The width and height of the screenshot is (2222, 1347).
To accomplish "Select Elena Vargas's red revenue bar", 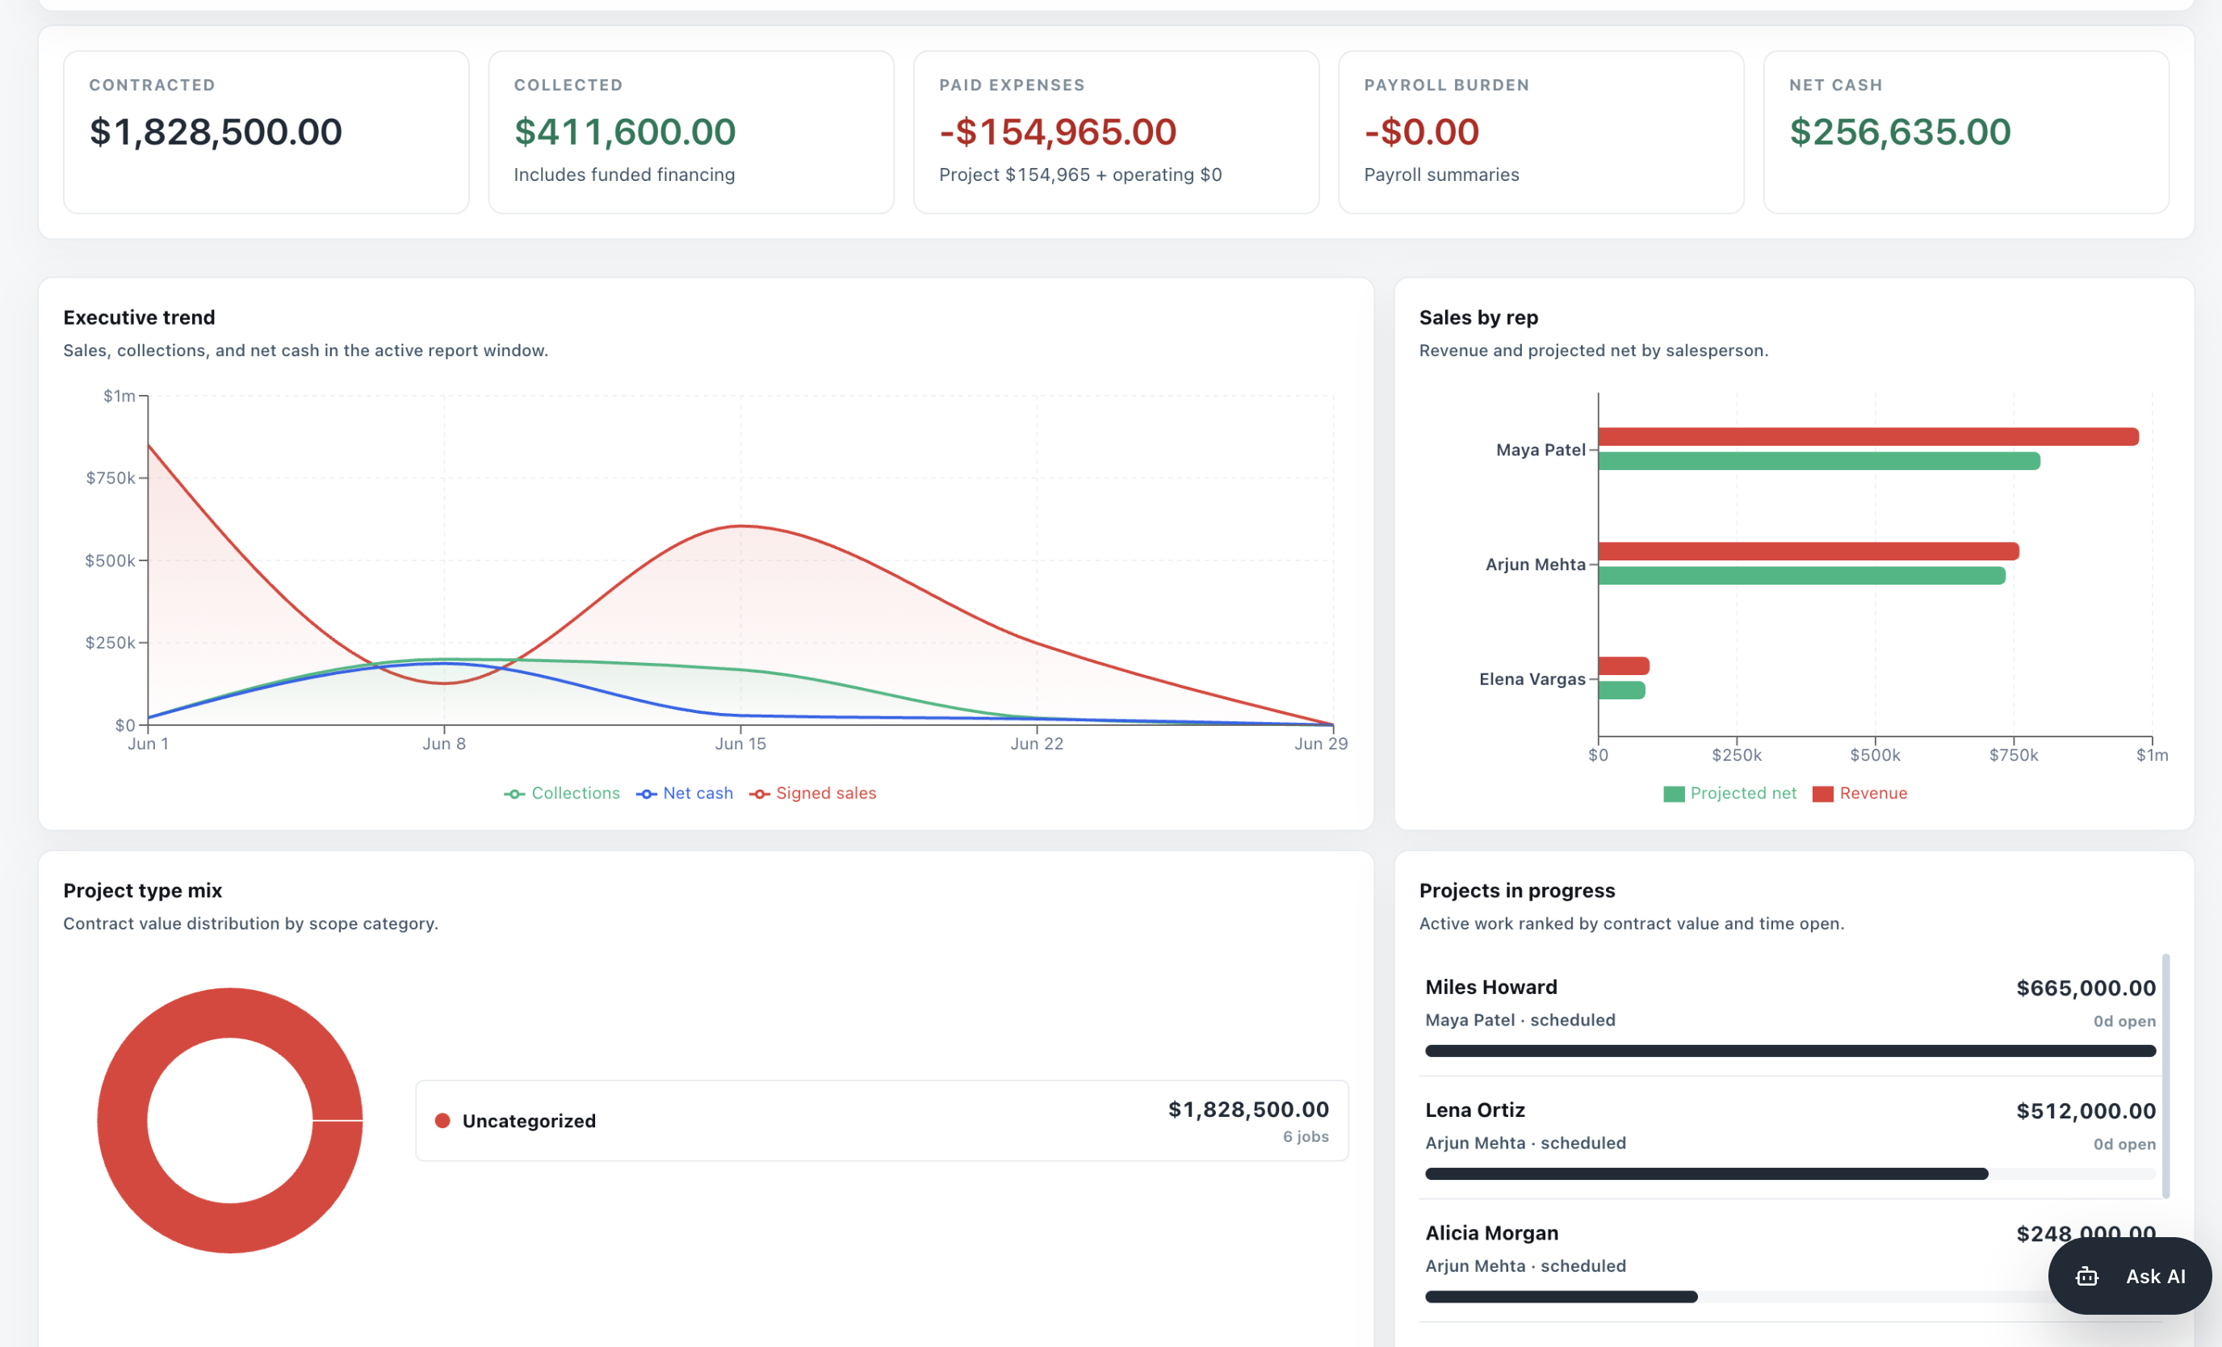I will coord(1623,666).
